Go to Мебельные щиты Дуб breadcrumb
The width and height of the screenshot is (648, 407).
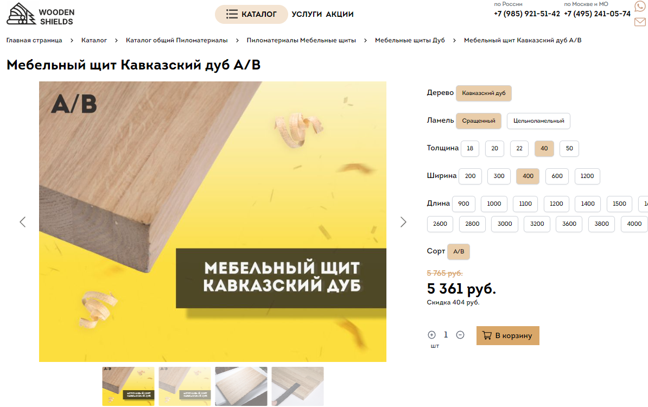[x=410, y=40]
